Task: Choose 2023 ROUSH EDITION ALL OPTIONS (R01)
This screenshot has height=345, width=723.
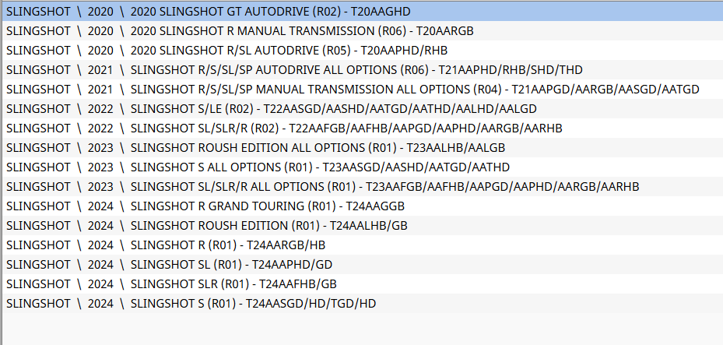Action: 363,148
